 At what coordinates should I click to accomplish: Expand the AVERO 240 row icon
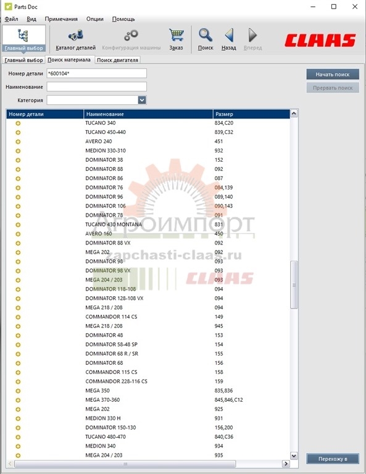click(x=18, y=141)
